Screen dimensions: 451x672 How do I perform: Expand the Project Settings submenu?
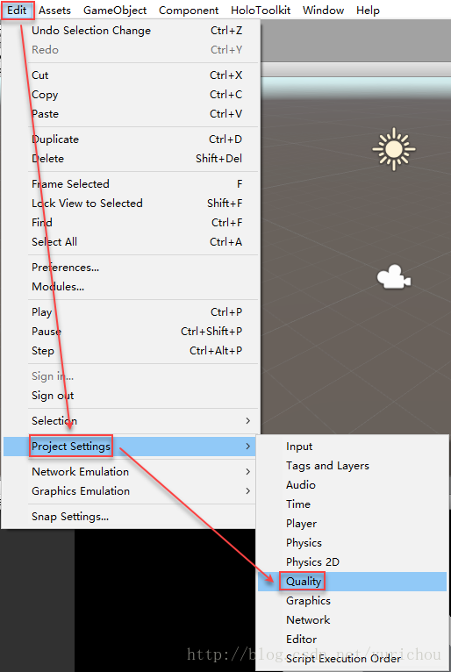(131, 447)
